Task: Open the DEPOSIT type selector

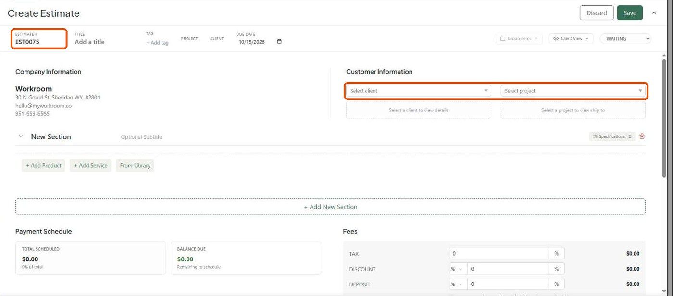Action: (457, 284)
